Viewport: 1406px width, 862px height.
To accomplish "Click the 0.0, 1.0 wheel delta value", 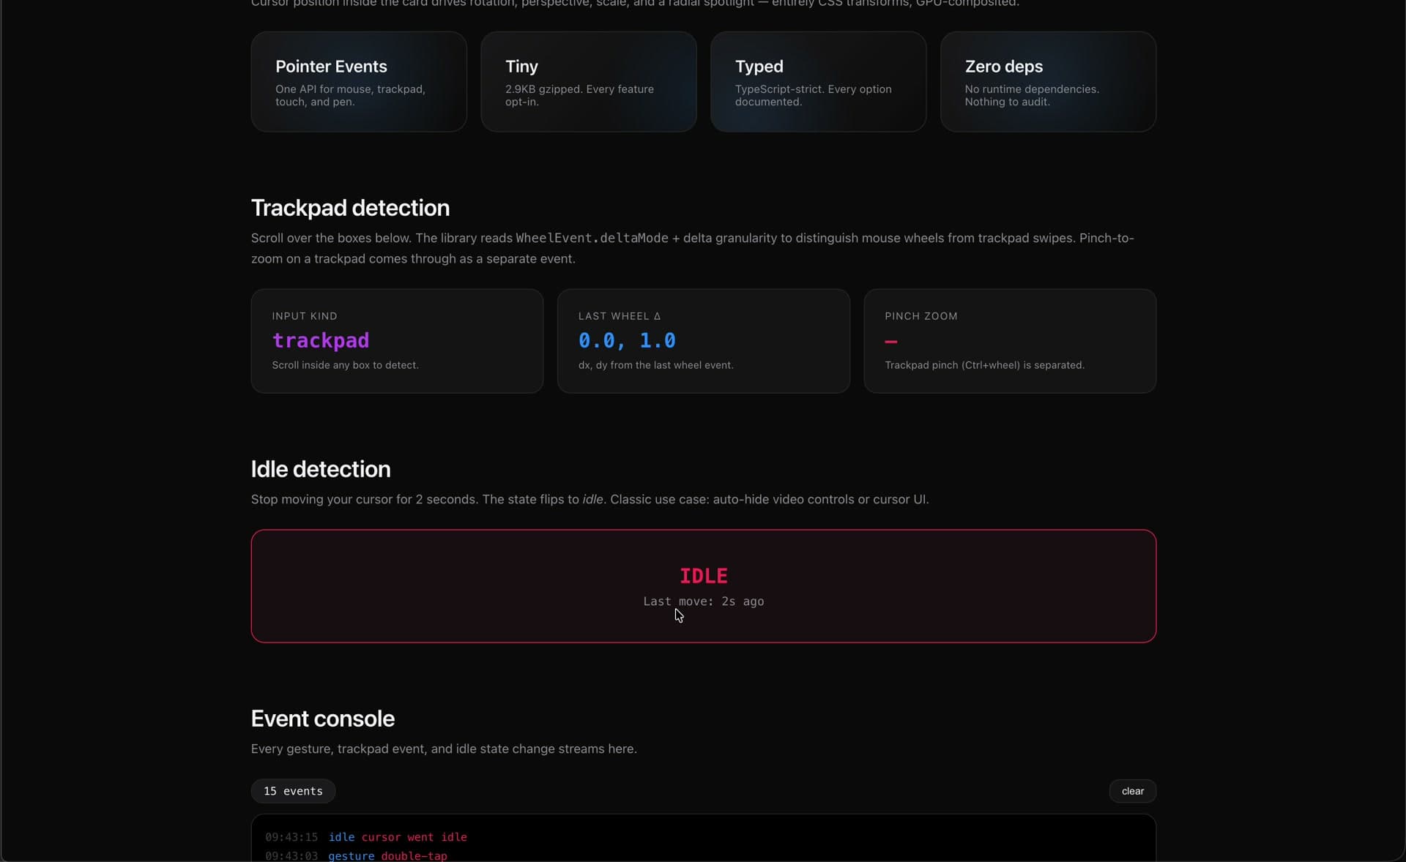I will pyautogui.click(x=627, y=341).
